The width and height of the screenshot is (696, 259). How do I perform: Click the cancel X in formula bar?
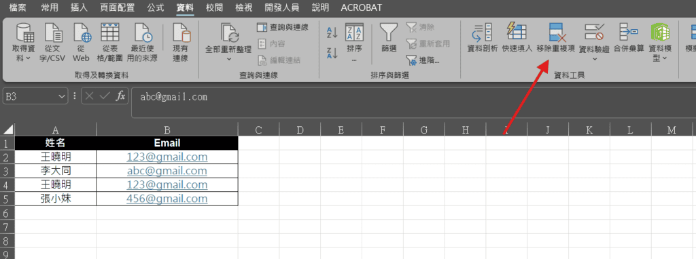pyautogui.click(x=90, y=96)
